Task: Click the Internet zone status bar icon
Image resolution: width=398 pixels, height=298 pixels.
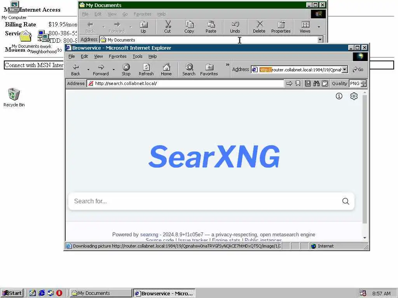Action: coord(314,246)
